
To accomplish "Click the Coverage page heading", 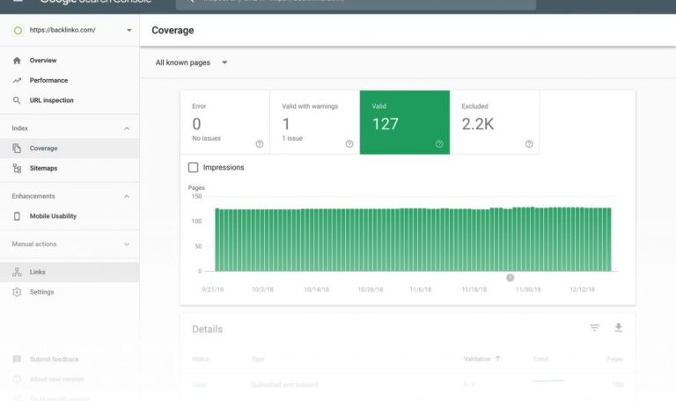I will pyautogui.click(x=173, y=31).
